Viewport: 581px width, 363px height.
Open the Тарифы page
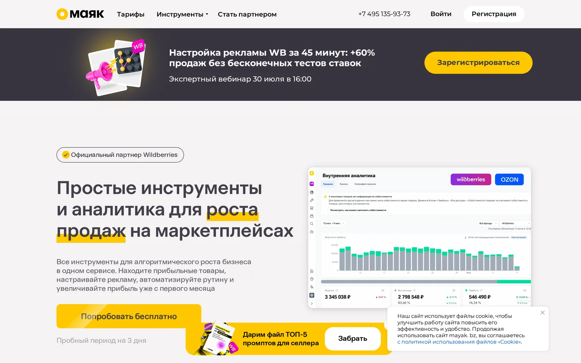130,14
